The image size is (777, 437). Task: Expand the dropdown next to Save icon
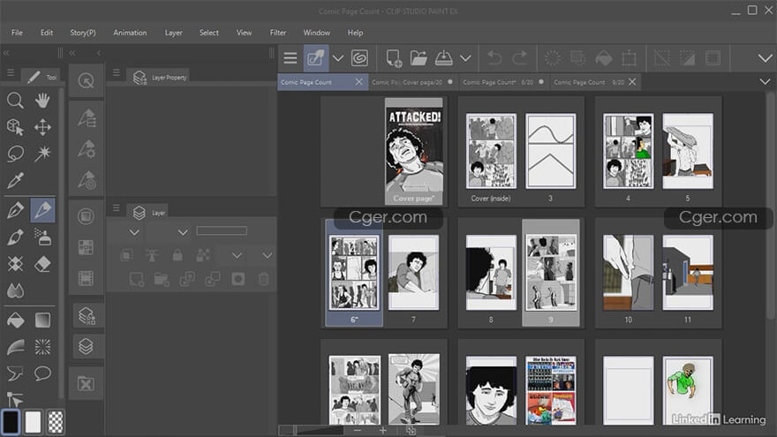(465, 58)
